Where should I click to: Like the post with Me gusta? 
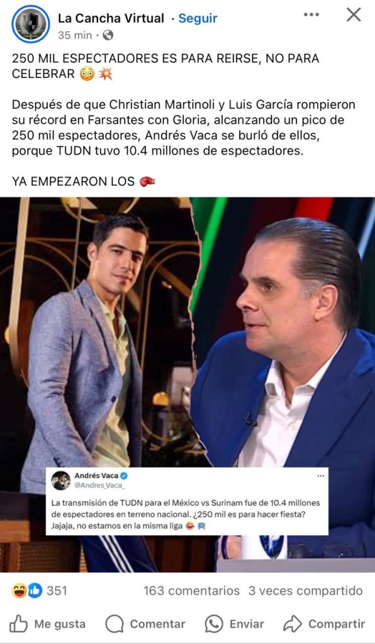48,624
